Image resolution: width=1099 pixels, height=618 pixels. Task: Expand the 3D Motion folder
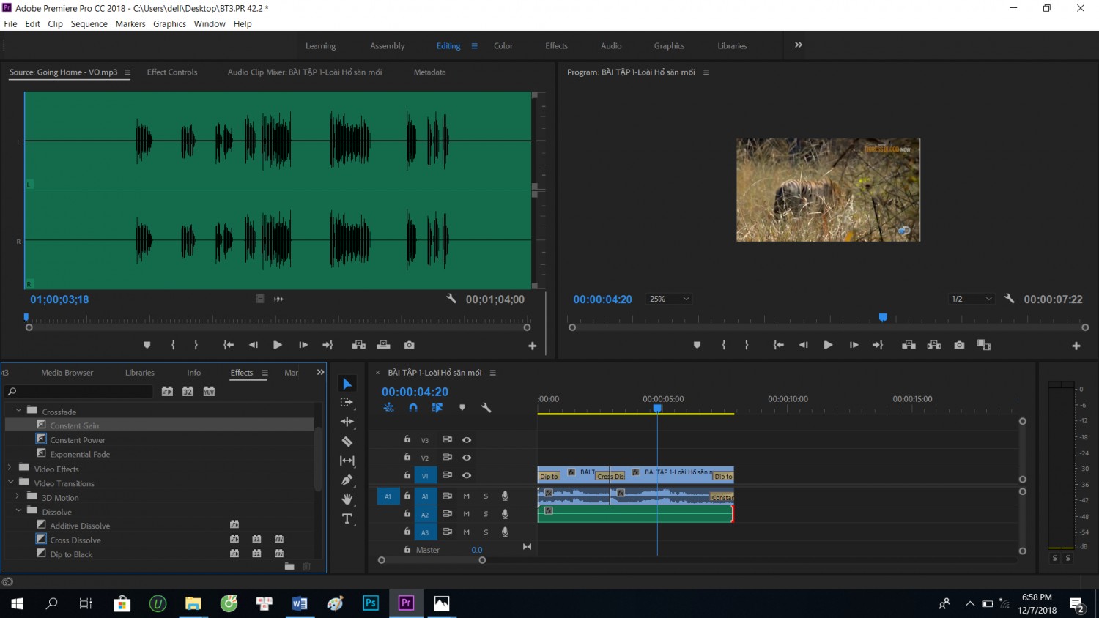coord(18,496)
